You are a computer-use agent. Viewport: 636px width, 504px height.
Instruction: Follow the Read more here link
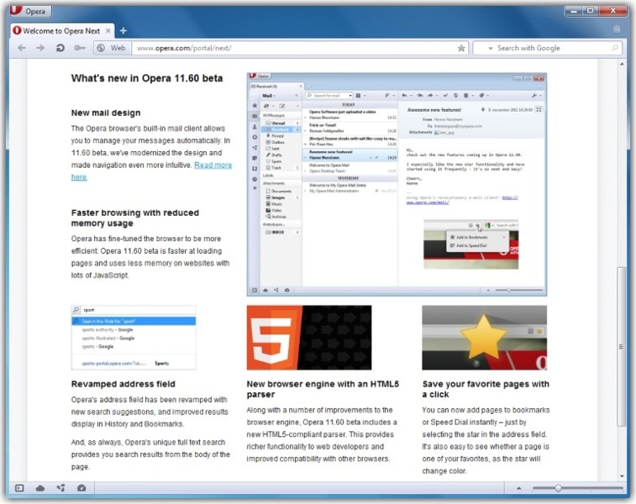point(213,165)
